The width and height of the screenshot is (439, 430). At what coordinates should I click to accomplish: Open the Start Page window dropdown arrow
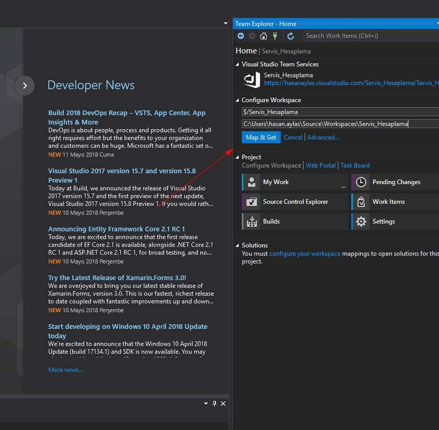click(226, 23)
